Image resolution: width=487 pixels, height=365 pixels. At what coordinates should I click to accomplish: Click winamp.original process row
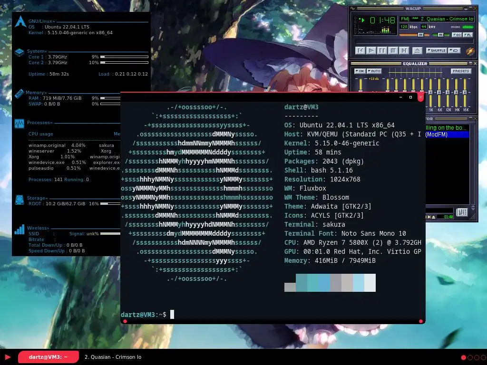[x=57, y=145]
